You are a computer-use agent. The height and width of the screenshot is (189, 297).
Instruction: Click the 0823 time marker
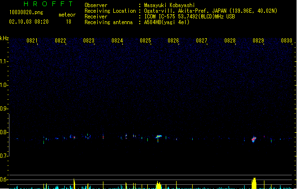[x=89, y=41]
